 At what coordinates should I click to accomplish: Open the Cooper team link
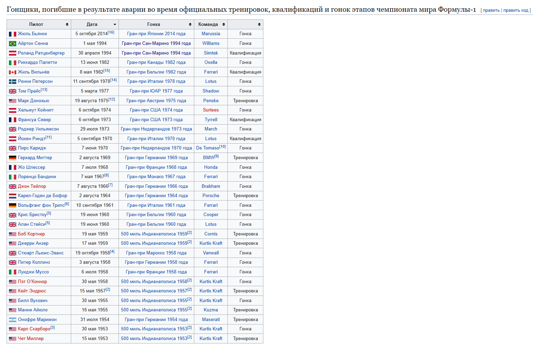click(x=211, y=215)
